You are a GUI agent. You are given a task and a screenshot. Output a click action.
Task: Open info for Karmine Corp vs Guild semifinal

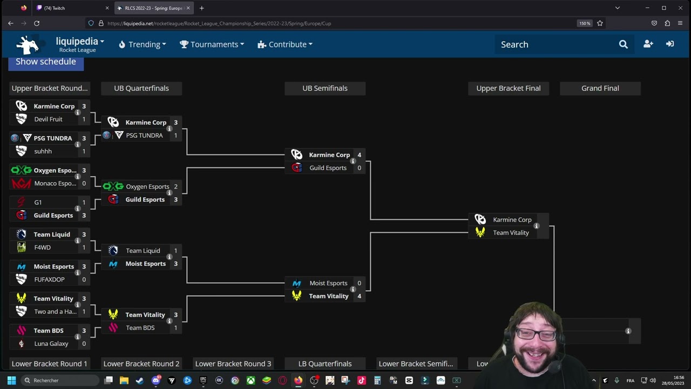(353, 161)
